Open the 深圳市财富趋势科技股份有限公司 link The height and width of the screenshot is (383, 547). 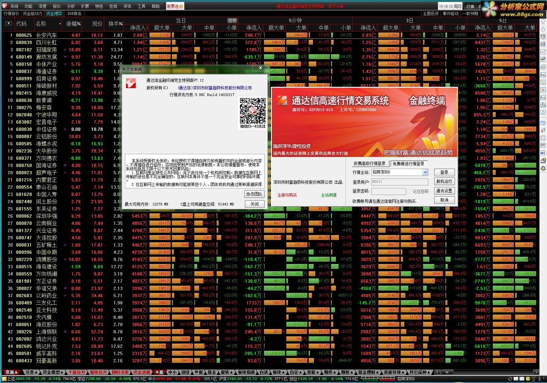(x=215, y=88)
